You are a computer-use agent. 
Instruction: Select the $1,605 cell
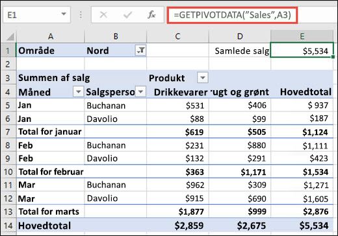(x=302, y=198)
